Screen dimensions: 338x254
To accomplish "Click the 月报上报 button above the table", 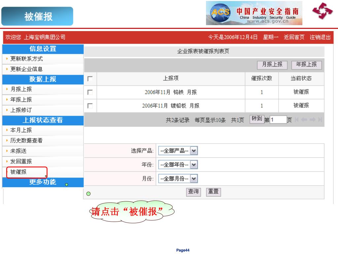I will pyautogui.click(x=272, y=65).
